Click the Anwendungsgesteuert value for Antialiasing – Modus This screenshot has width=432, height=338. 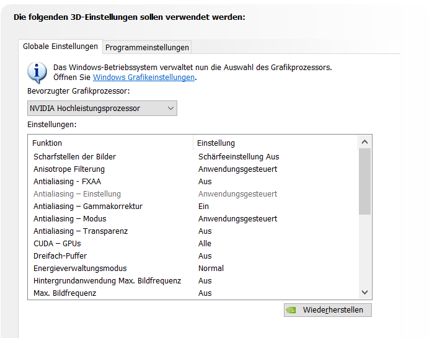(237, 219)
